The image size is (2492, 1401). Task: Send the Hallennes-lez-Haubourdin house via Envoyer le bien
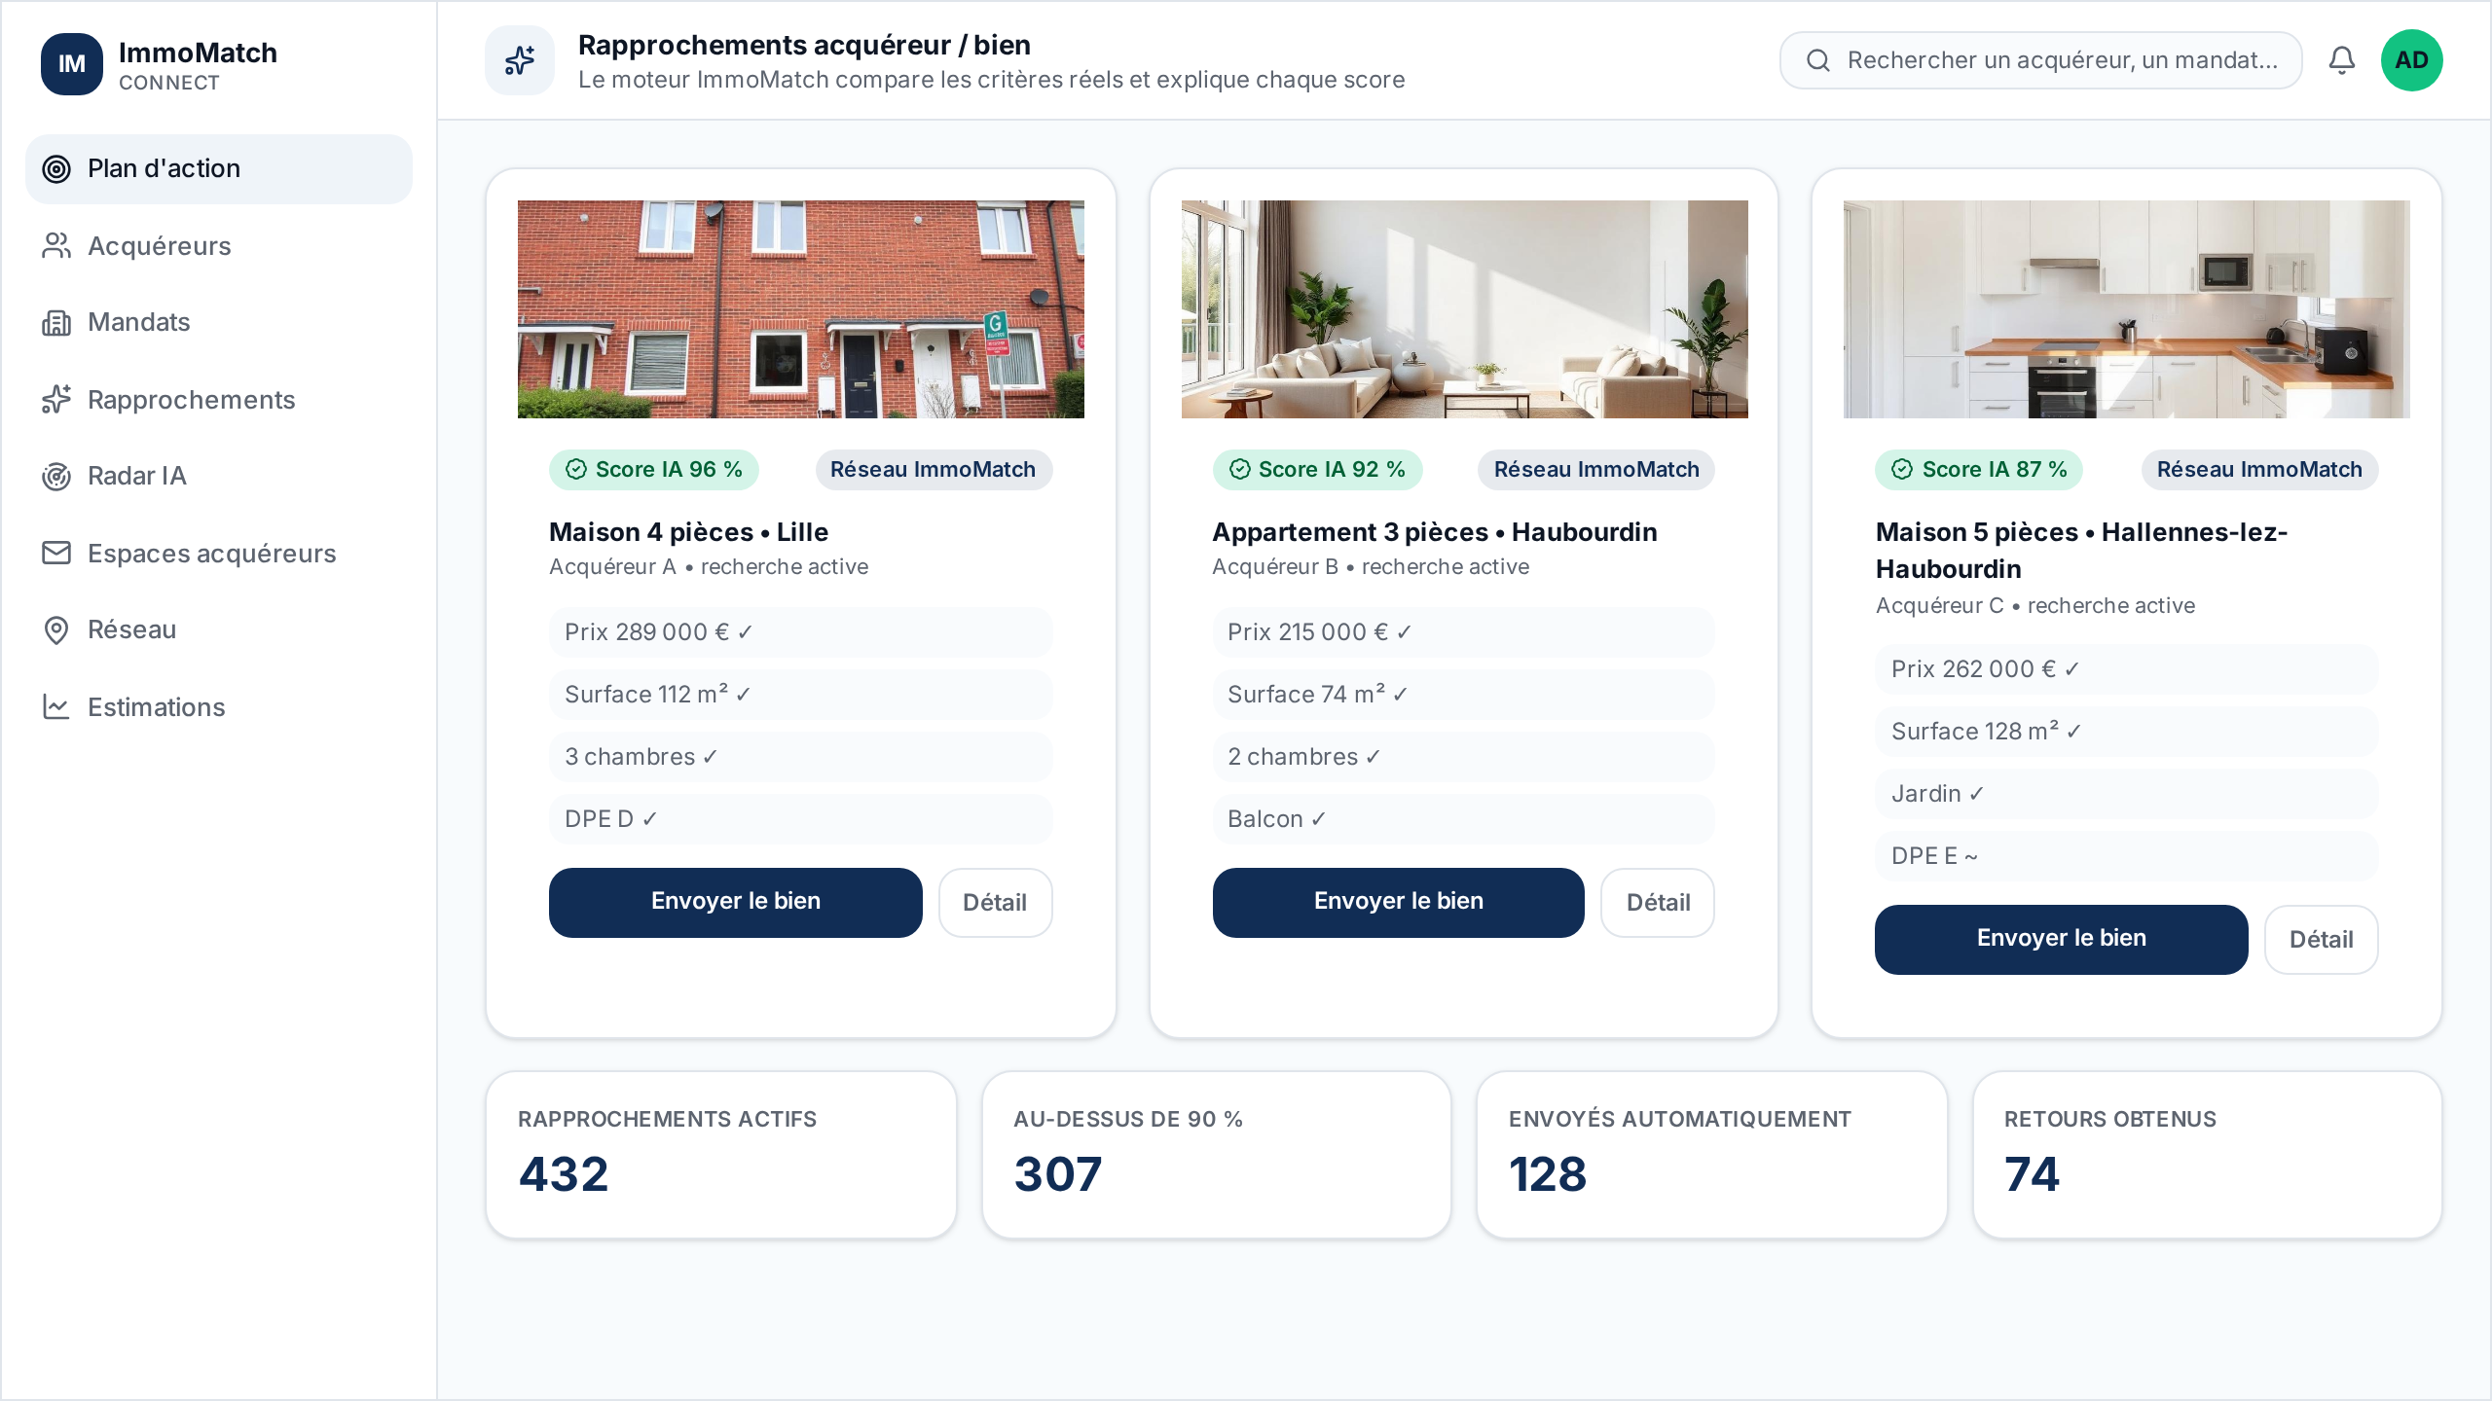(x=2062, y=940)
